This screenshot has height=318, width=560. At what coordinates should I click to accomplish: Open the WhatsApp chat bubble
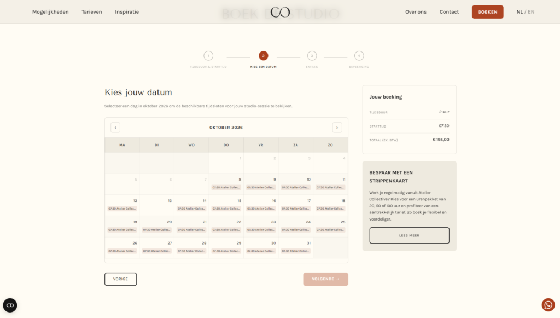(x=548, y=305)
